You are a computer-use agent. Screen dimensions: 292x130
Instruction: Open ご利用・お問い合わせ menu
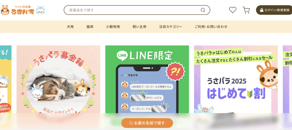tap(211, 27)
